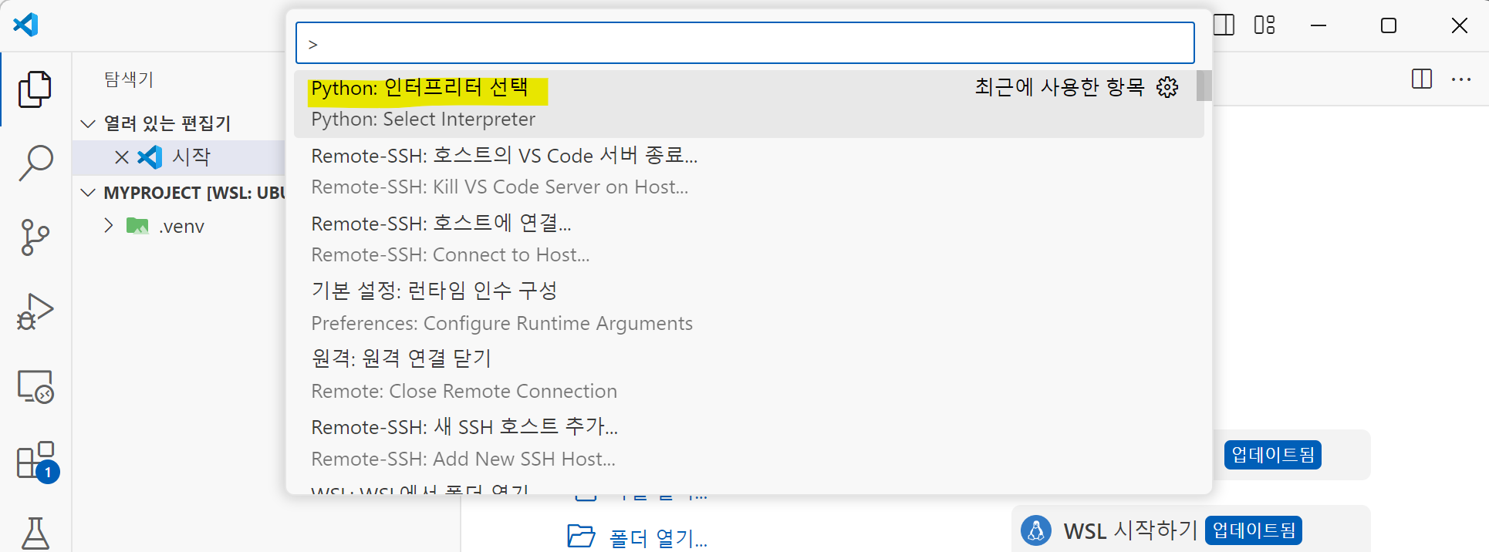Open the Extensions view with badge
Image resolution: width=1489 pixels, height=552 pixels.
click(35, 460)
